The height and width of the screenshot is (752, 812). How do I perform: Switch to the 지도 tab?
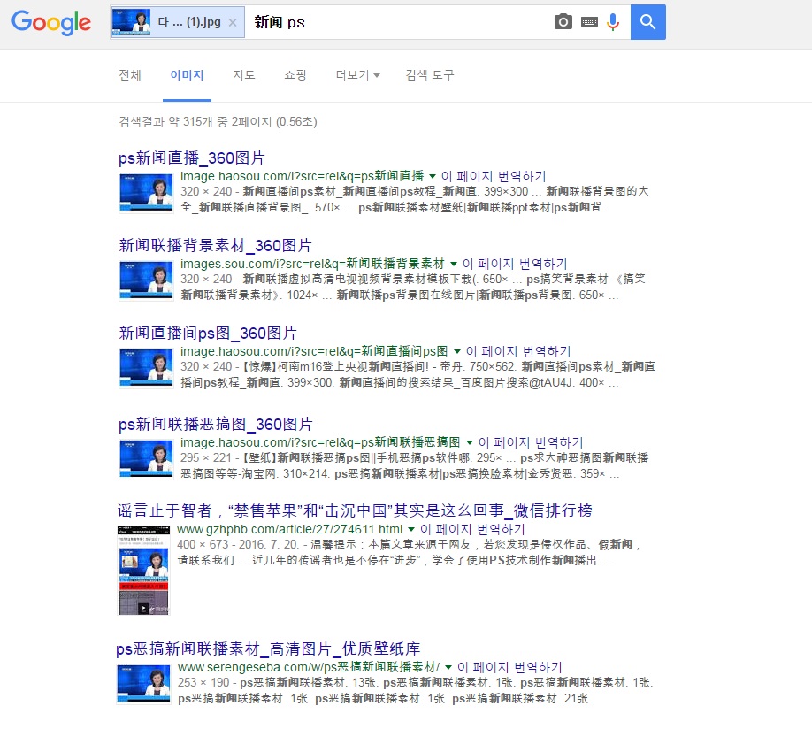[x=244, y=75]
